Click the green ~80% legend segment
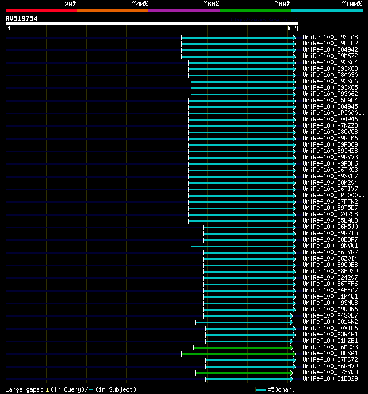 pos(255,10)
